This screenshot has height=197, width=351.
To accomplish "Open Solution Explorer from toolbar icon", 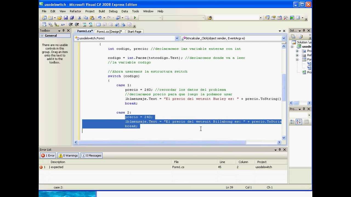I will [267, 18].
